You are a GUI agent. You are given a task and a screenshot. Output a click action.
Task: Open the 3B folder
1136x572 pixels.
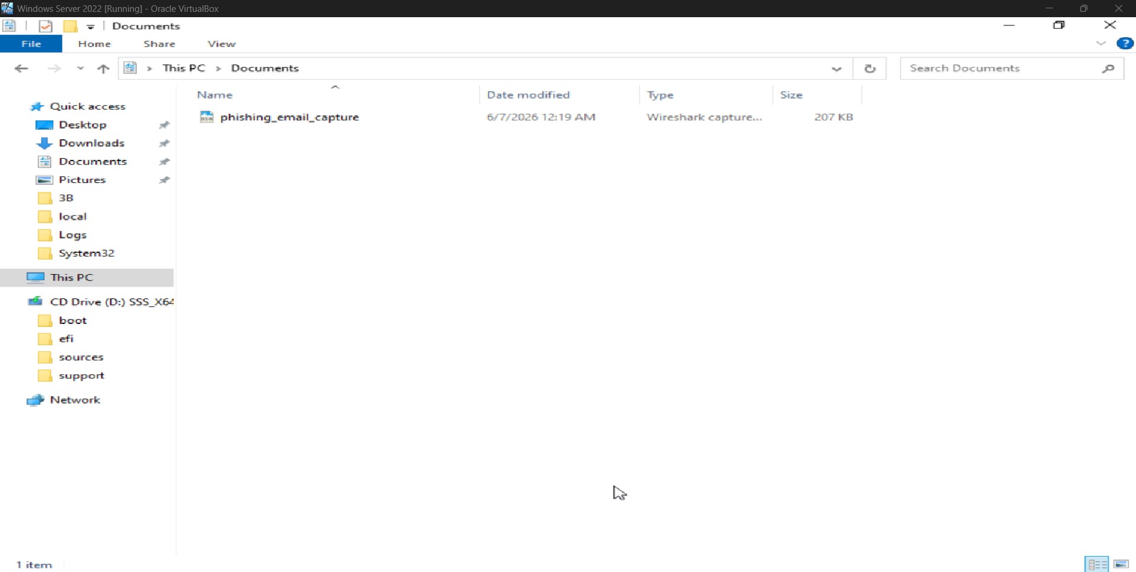(66, 198)
